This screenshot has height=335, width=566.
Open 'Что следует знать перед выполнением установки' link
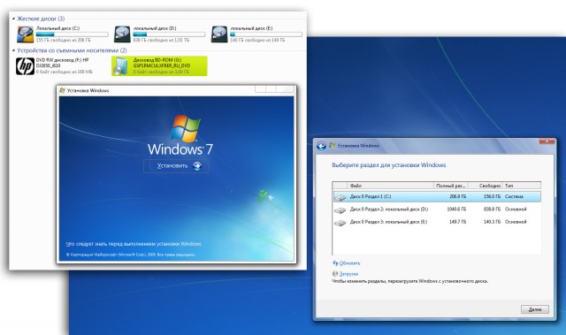134,244
